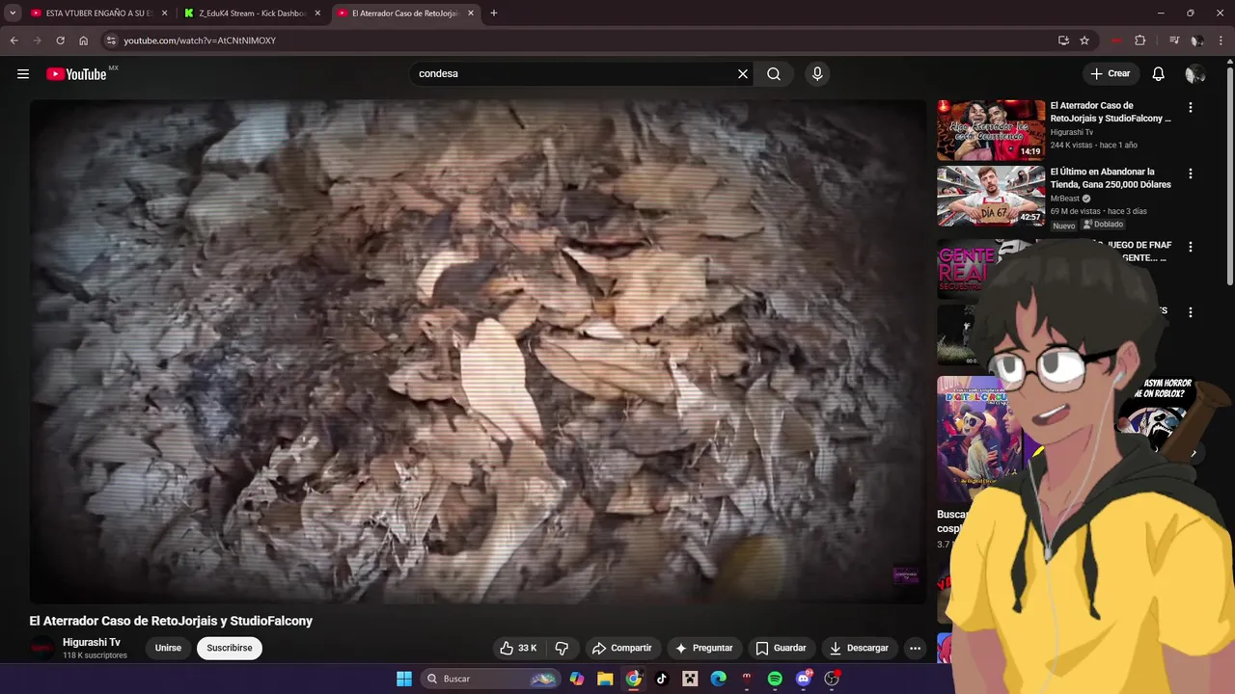The width and height of the screenshot is (1235, 694).
Task: Open OBS Studio from the taskbar
Action: click(x=832, y=679)
